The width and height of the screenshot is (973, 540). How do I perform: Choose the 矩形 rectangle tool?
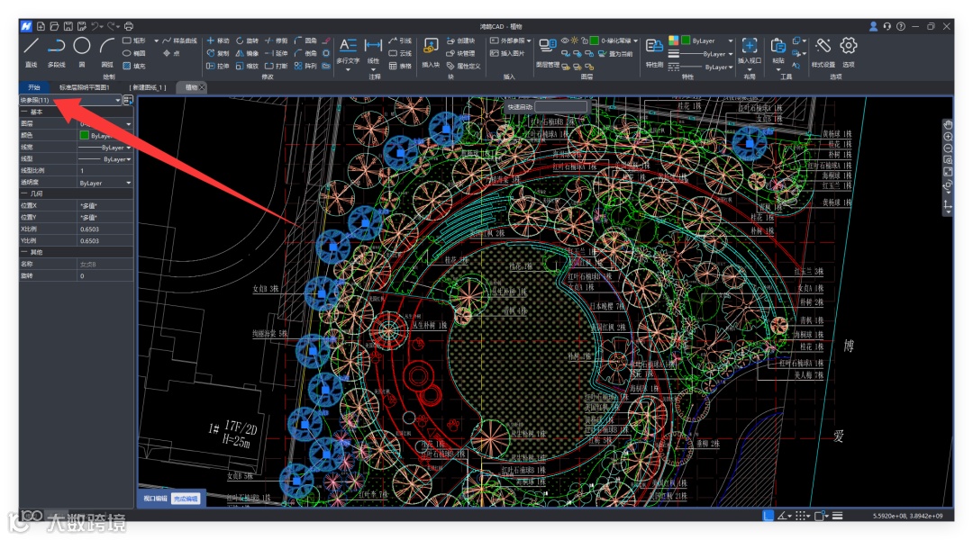(134, 40)
